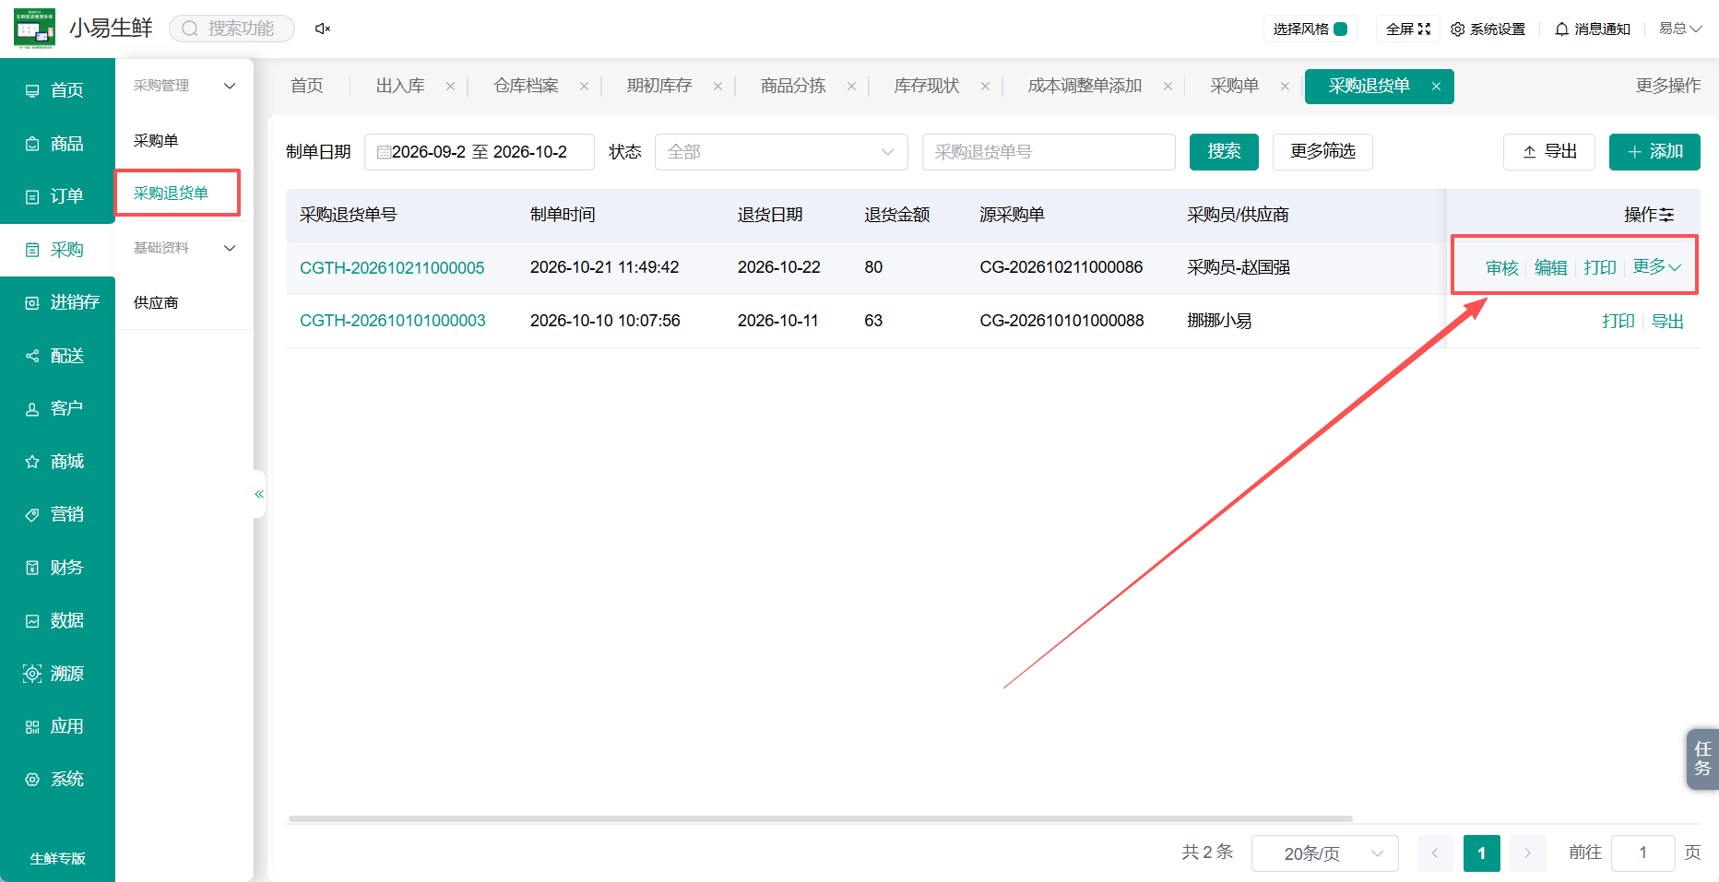Switch to the 成本调整单添加 tab
This screenshot has height=882, width=1719.
tap(1085, 86)
